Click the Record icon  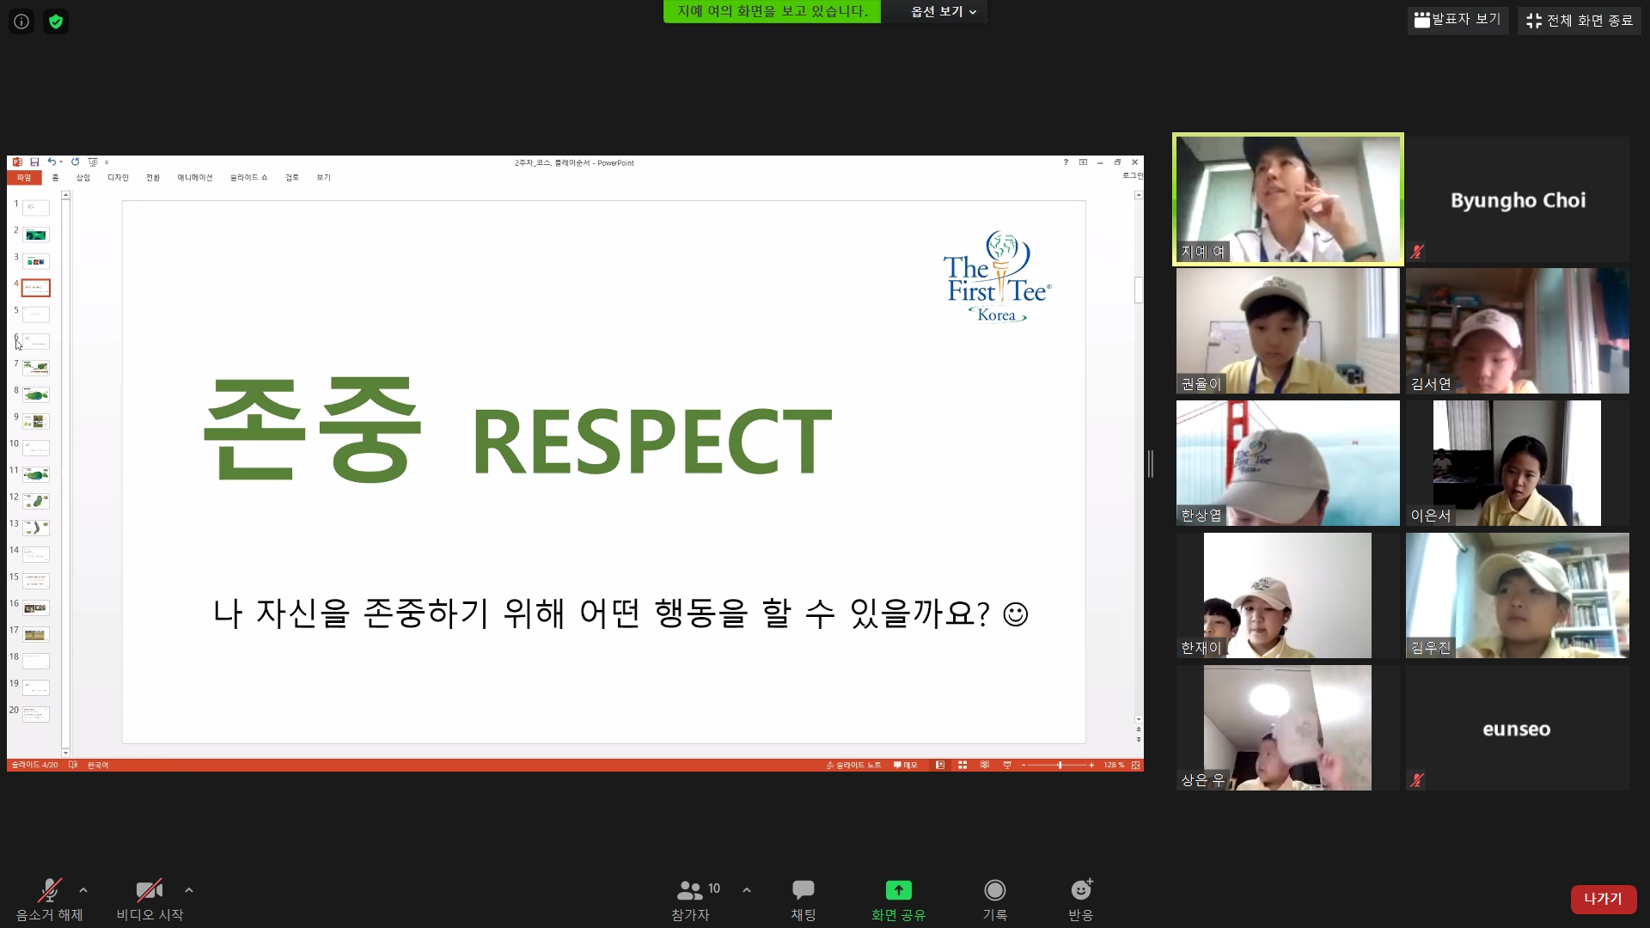pyautogui.click(x=994, y=890)
